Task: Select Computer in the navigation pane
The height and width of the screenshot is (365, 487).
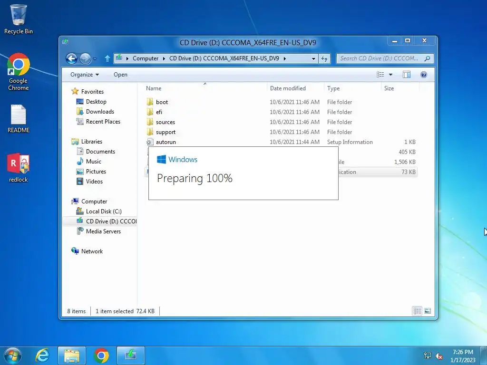Action: click(89, 201)
